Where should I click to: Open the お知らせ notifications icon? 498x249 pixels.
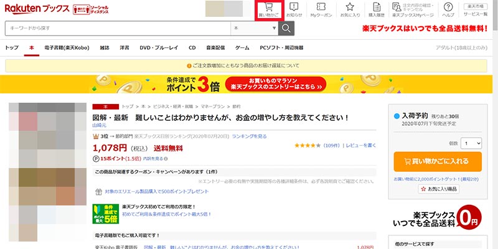[x=294, y=10]
